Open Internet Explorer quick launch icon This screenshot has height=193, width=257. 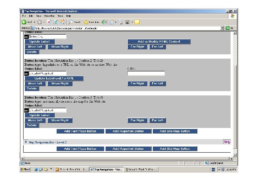click(x=36, y=169)
